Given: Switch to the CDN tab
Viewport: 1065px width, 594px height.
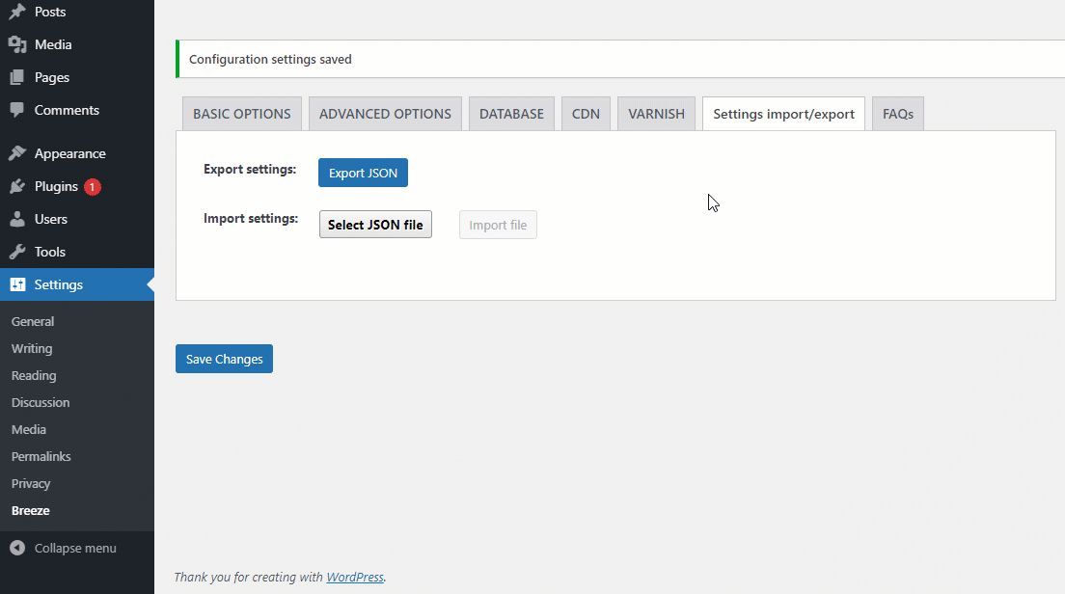Looking at the screenshot, I should pyautogui.click(x=586, y=114).
